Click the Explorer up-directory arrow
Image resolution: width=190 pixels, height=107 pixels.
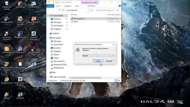point(59,10)
